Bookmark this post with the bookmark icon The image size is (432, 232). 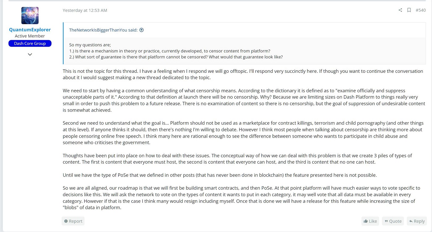click(x=409, y=10)
